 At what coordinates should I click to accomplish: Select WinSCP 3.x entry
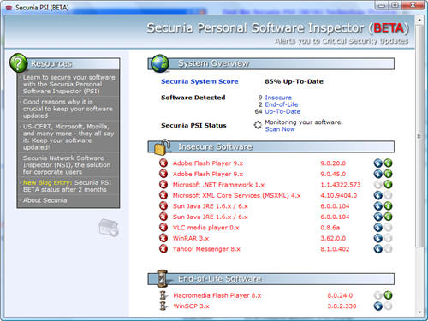click(191, 306)
